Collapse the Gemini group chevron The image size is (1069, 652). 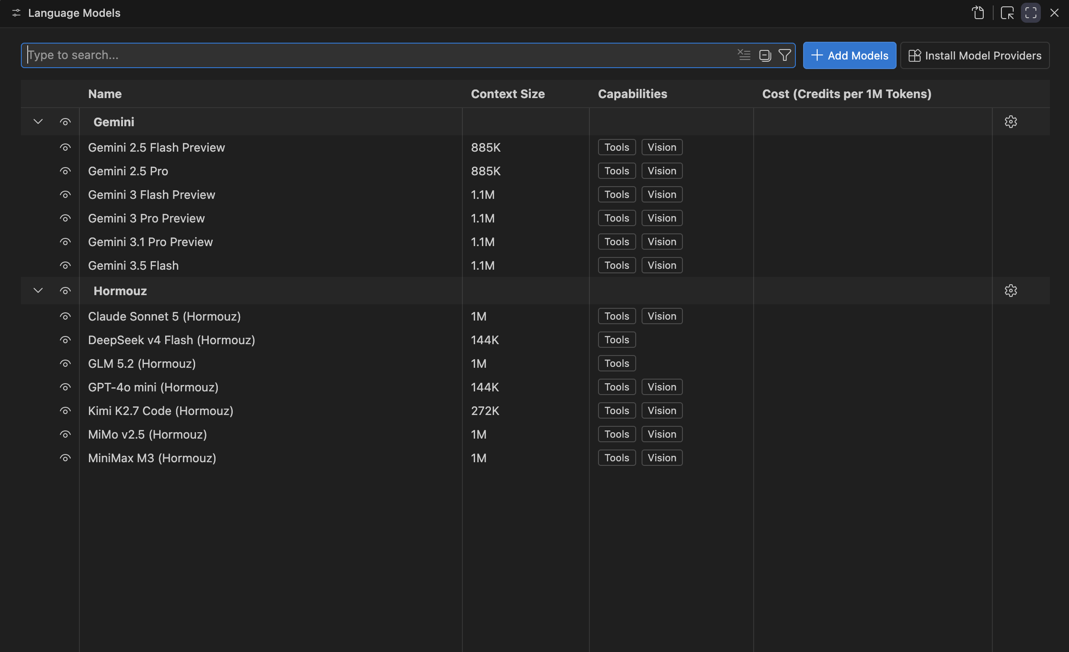pos(38,122)
